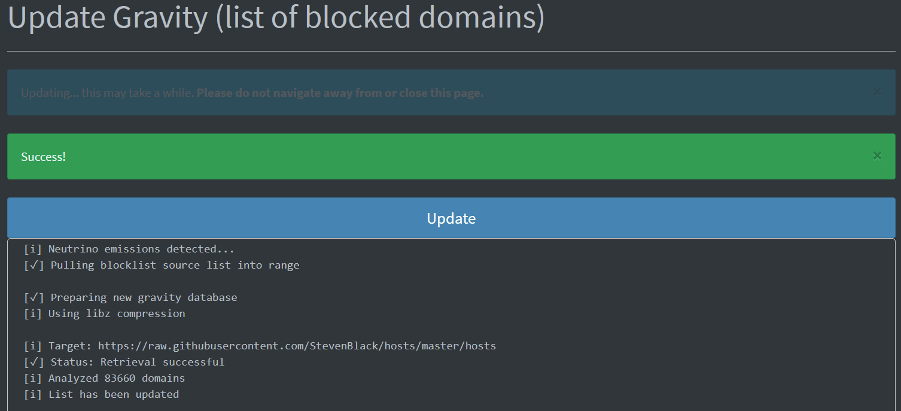Close the blue 'Updating...' info banner
This screenshot has width=901, height=411.
(877, 92)
